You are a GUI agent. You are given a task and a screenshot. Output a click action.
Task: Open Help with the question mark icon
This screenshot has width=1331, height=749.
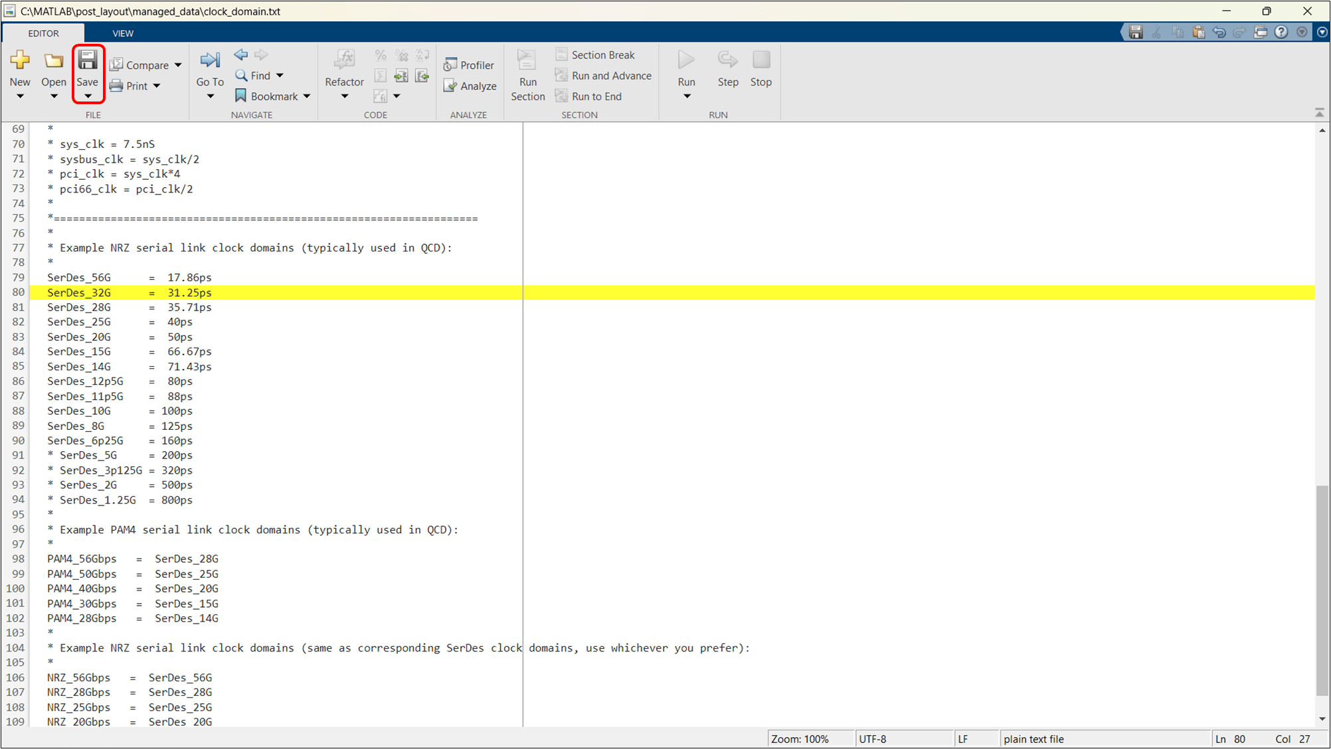pos(1281,33)
